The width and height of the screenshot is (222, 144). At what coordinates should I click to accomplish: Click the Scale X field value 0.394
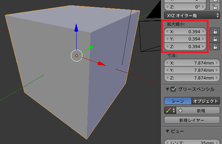tap(185, 32)
